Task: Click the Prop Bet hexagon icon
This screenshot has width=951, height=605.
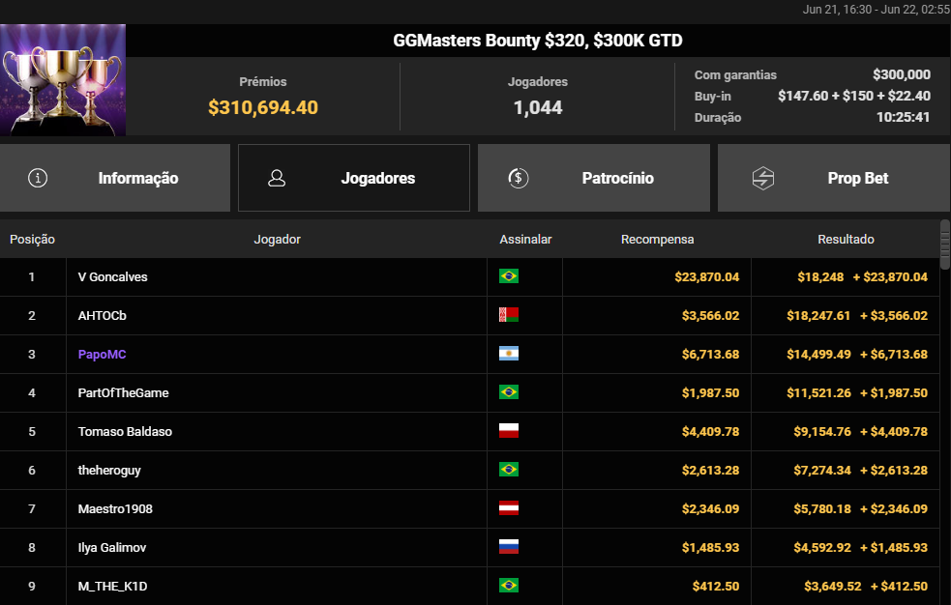Action: [763, 178]
